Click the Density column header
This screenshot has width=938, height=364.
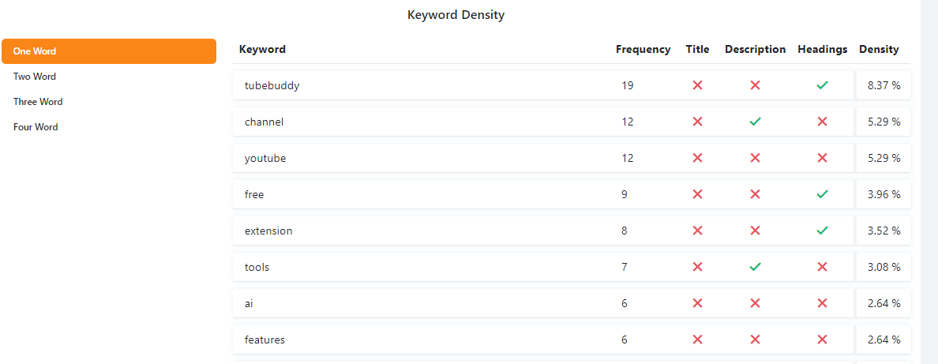(879, 49)
